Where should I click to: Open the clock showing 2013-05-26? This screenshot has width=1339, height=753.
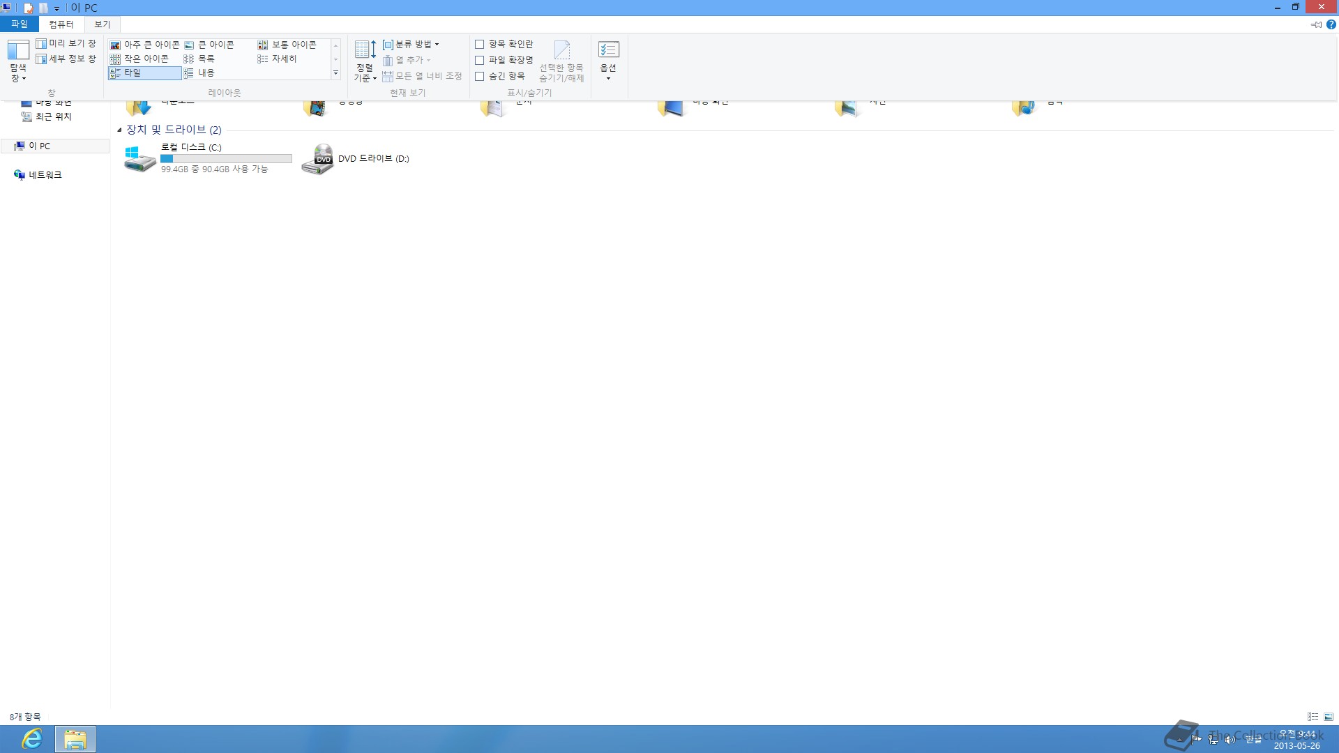click(x=1297, y=740)
